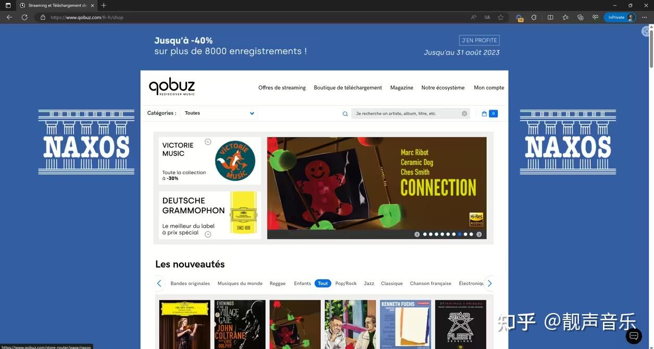This screenshot has height=349, width=654.
Task: Clear the search field with the X icon
Action: coord(464,113)
